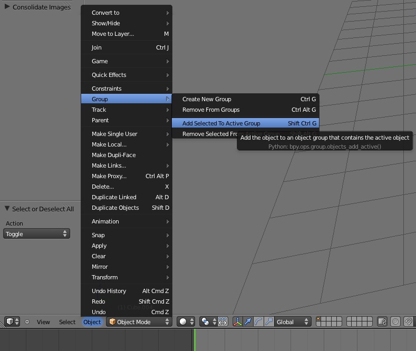Expand the Convert to submenu
Image resolution: width=416 pixels, height=351 pixels.
[x=127, y=13]
